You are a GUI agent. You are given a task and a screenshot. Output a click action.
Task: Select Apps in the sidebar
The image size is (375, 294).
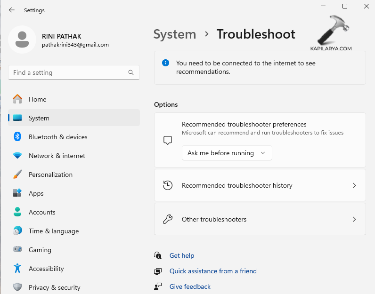click(36, 193)
